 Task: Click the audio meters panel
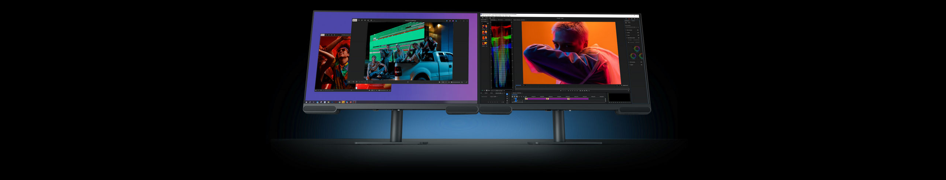coord(619,97)
